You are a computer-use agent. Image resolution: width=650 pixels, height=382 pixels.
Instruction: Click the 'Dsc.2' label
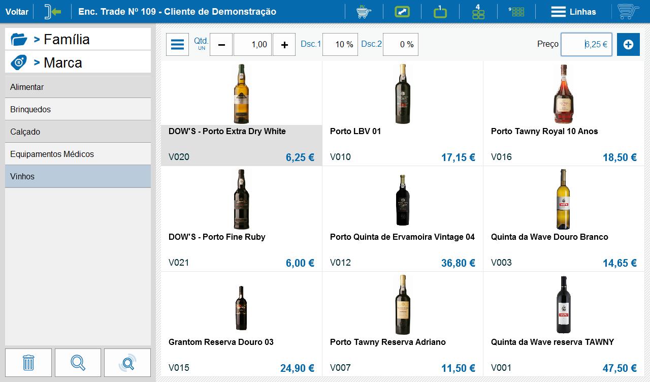[x=371, y=44]
